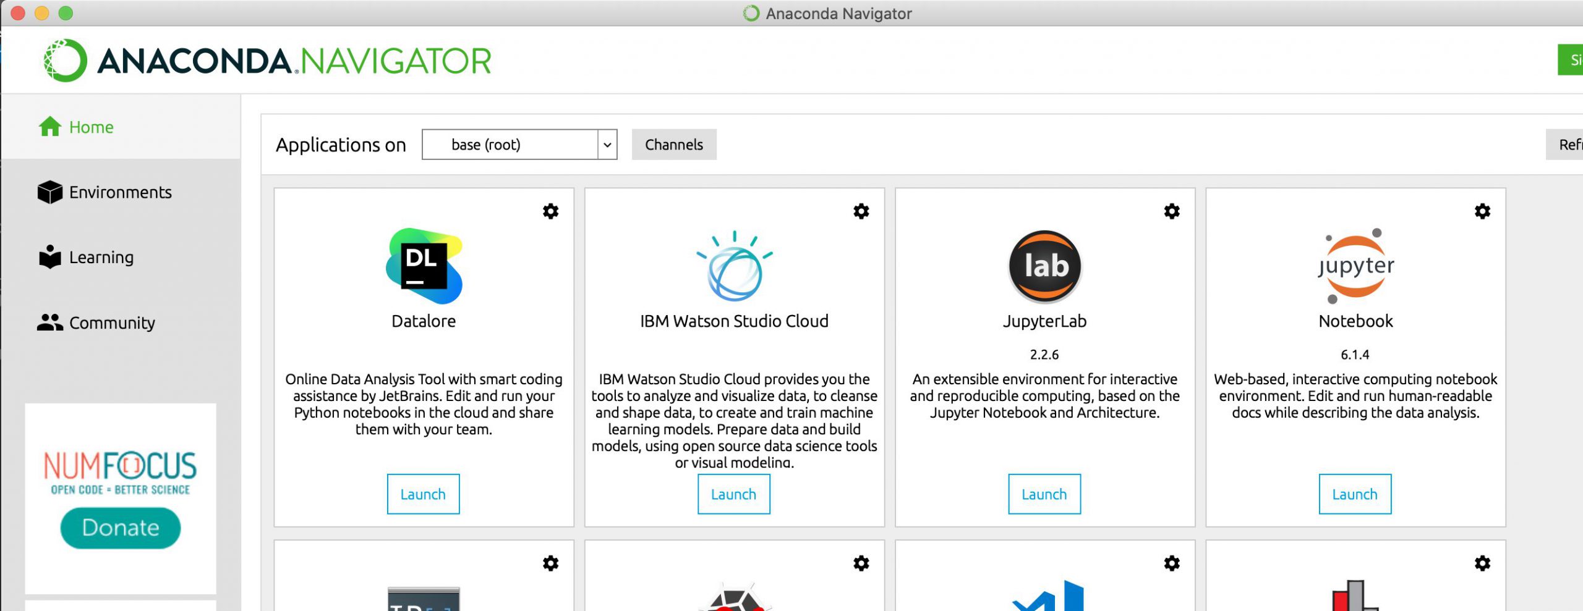Close the Anaconda Navigator window
The height and width of the screenshot is (611, 1583).
coord(18,13)
